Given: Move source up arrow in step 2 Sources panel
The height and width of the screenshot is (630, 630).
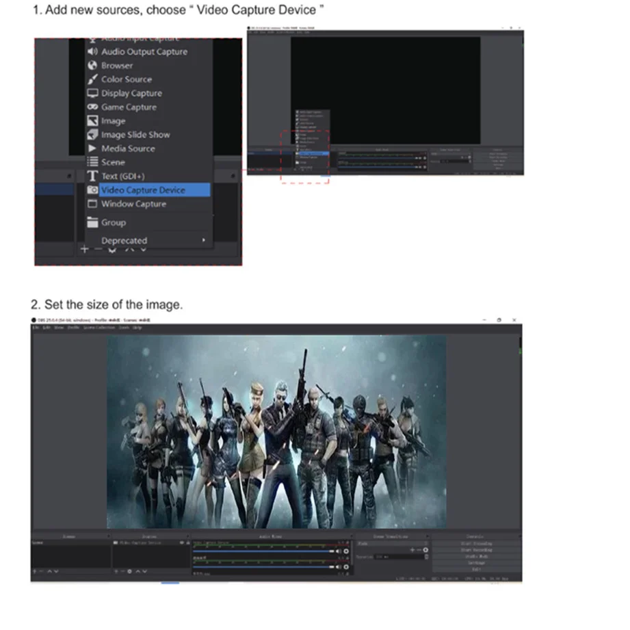Looking at the screenshot, I should coord(137,571).
